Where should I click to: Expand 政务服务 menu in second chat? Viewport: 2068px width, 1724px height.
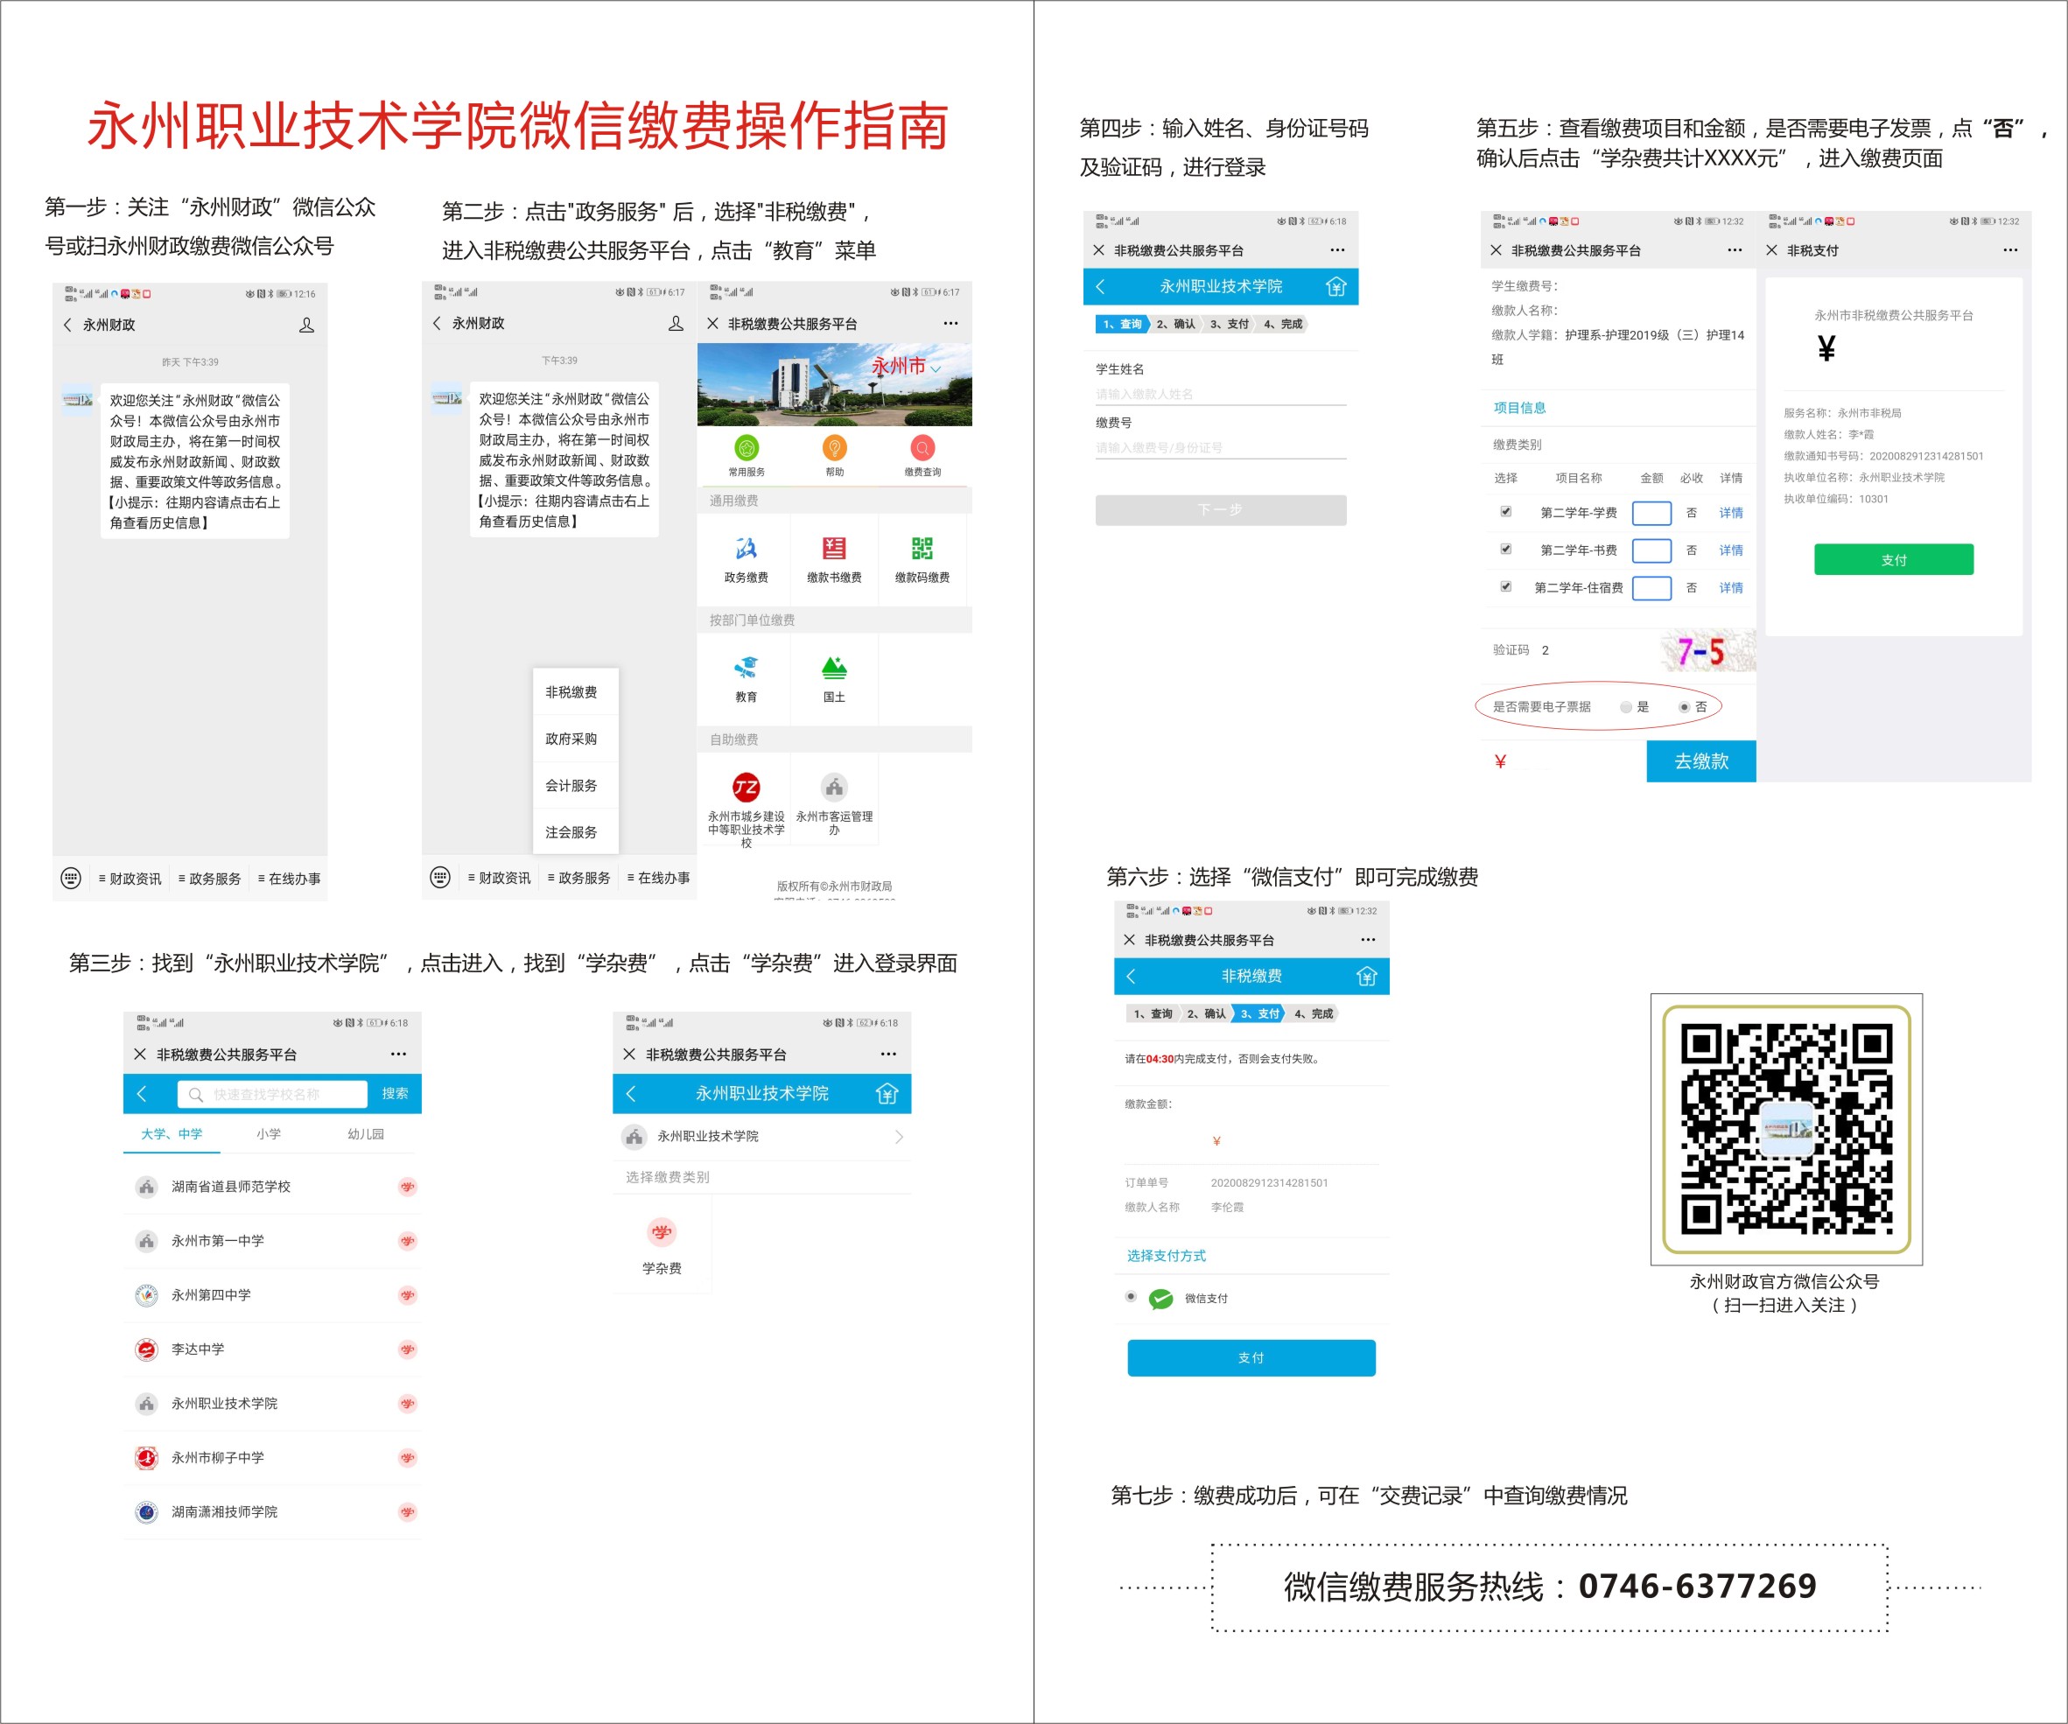579,877
